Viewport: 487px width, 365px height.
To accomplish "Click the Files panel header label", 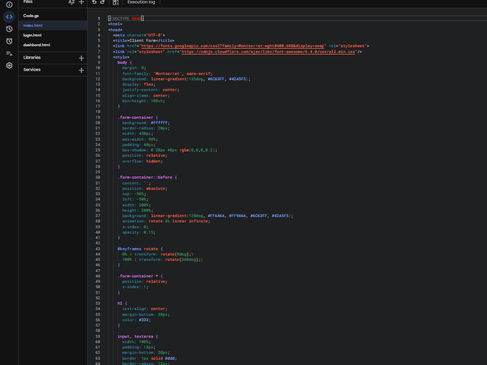I will [x=28, y=2].
